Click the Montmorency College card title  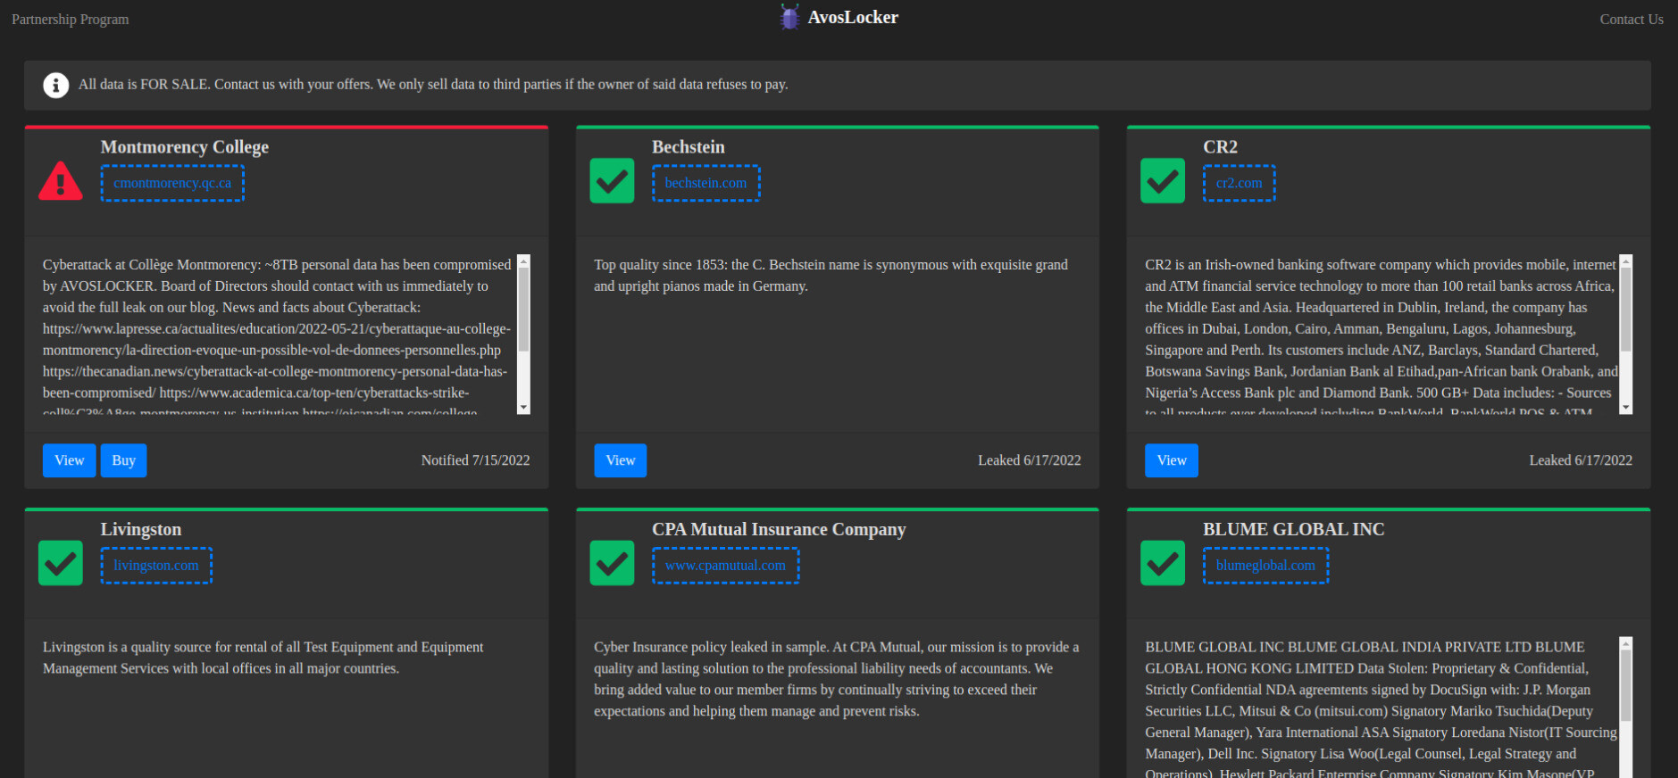click(184, 147)
